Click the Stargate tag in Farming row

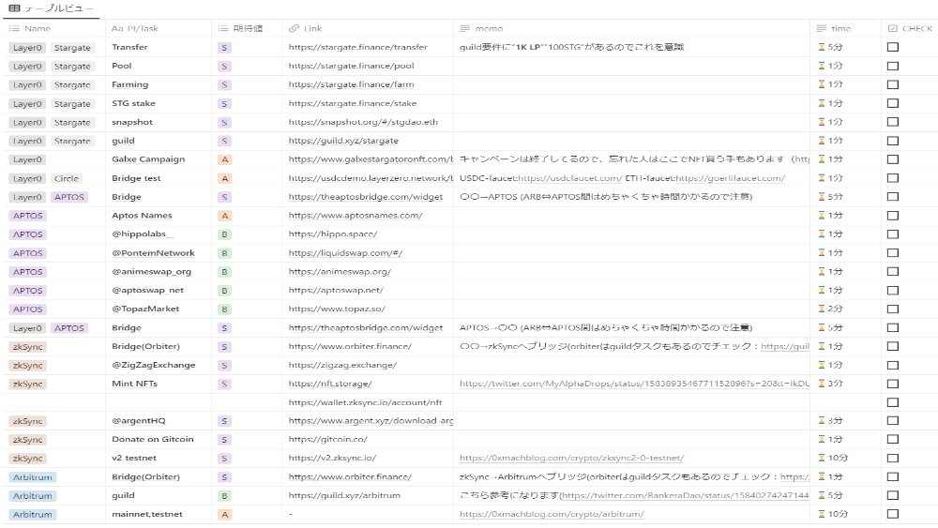[72, 85]
